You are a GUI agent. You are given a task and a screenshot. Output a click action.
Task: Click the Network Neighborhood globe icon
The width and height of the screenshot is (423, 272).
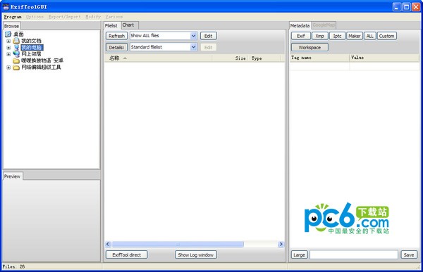pyautogui.click(x=16, y=54)
